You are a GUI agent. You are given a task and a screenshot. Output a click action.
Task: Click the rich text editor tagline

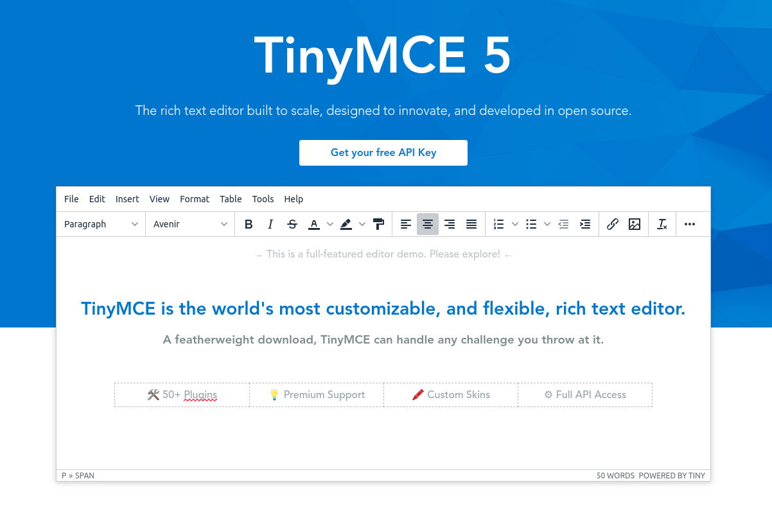383,110
